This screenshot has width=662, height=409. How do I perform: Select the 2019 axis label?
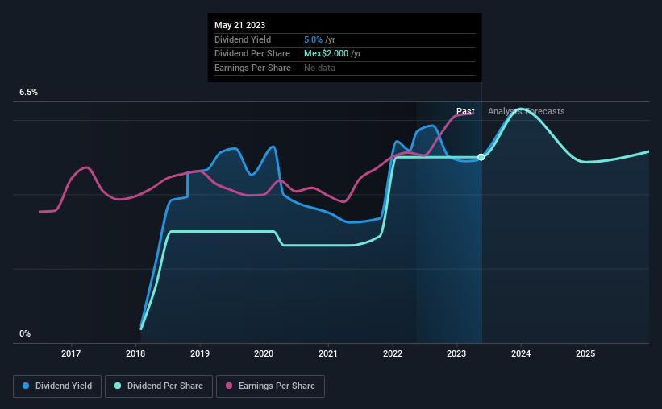200,353
